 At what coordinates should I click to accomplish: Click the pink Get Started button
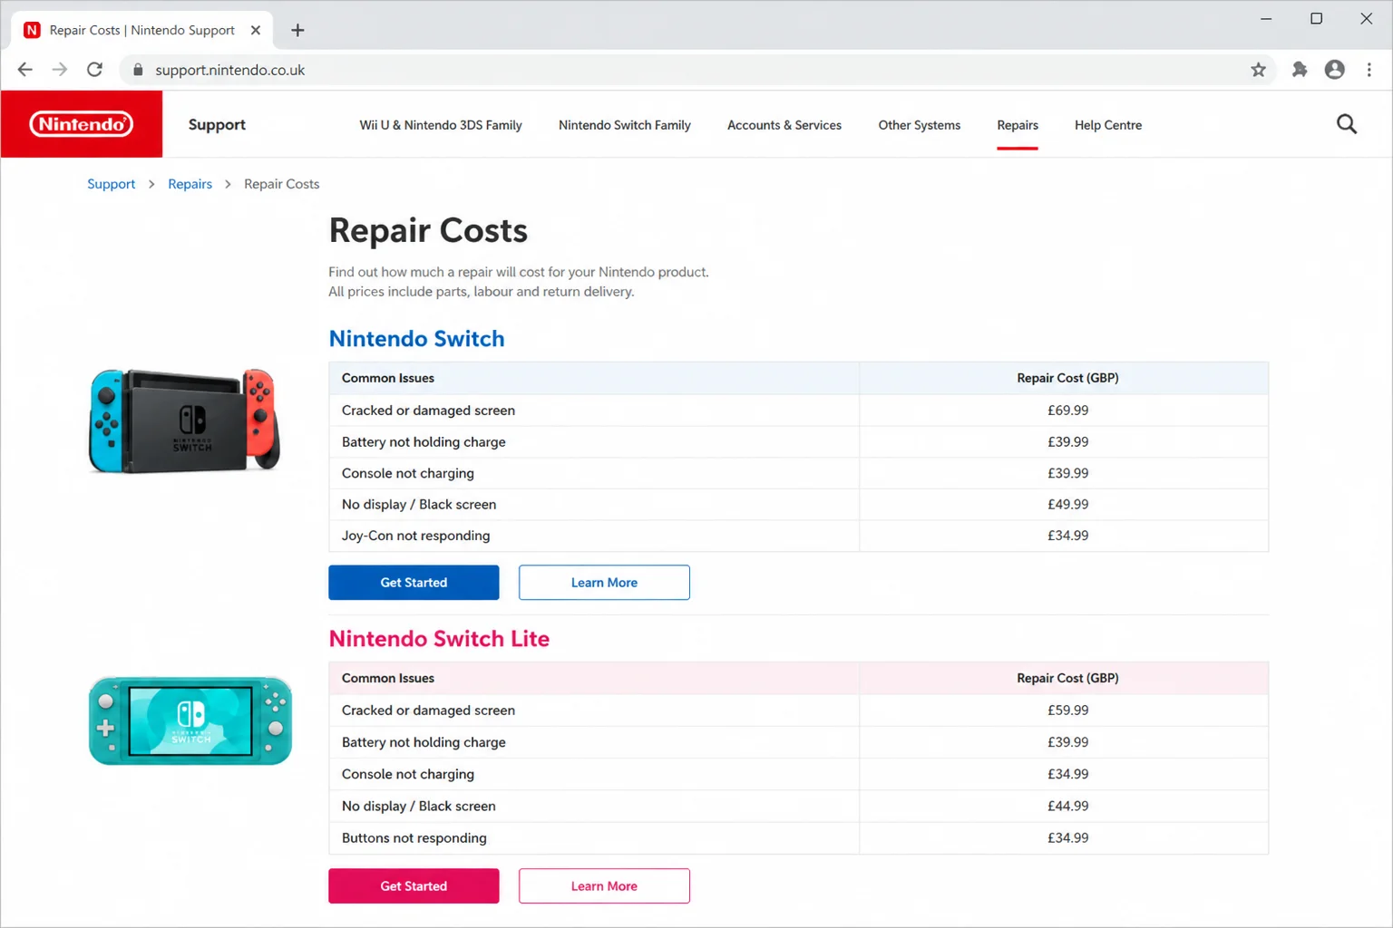(x=414, y=886)
